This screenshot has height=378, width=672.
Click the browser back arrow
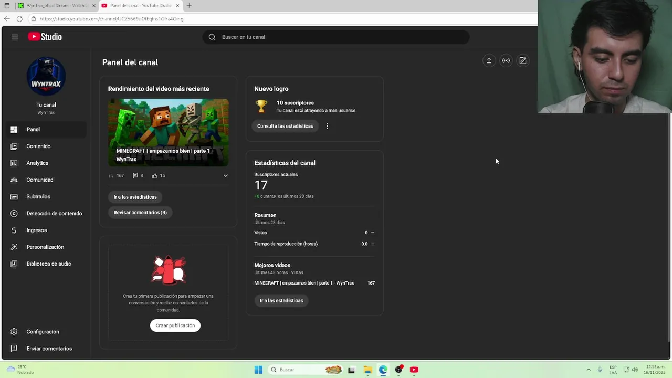click(x=7, y=19)
